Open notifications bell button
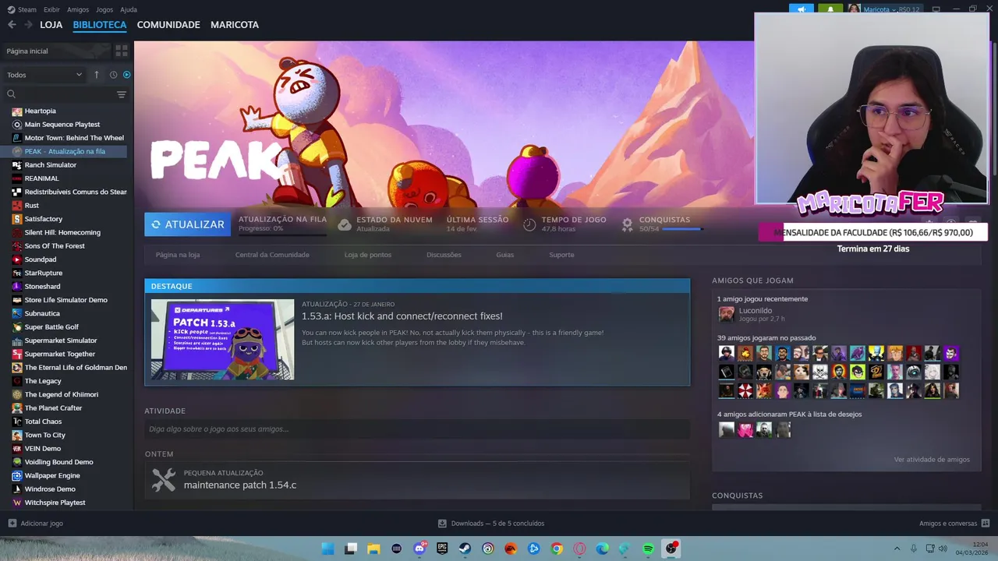 point(830,9)
